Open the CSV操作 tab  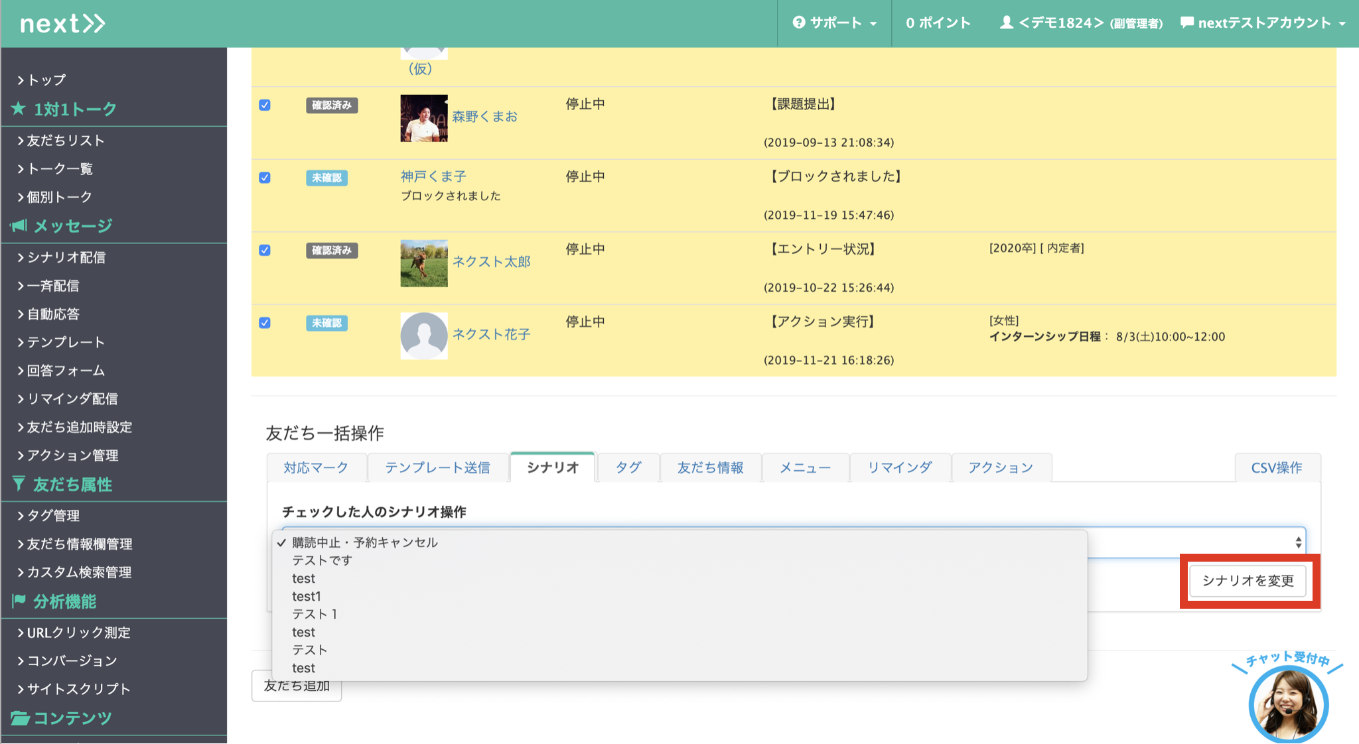click(x=1277, y=467)
